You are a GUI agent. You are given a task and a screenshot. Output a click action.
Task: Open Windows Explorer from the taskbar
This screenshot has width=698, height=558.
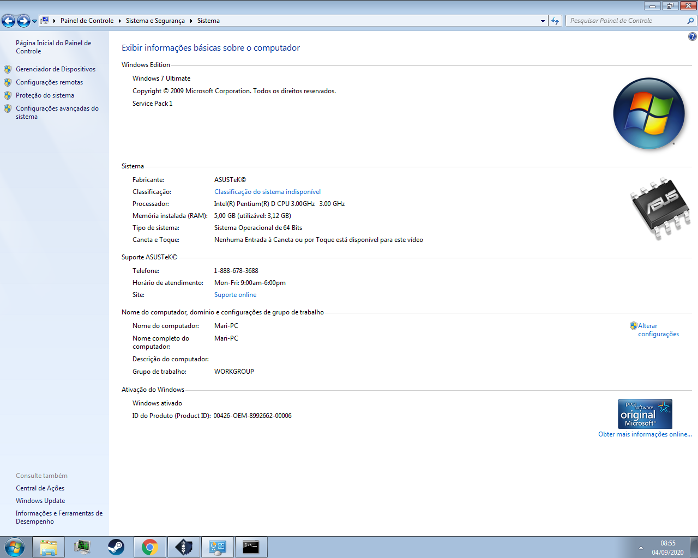[49, 547]
